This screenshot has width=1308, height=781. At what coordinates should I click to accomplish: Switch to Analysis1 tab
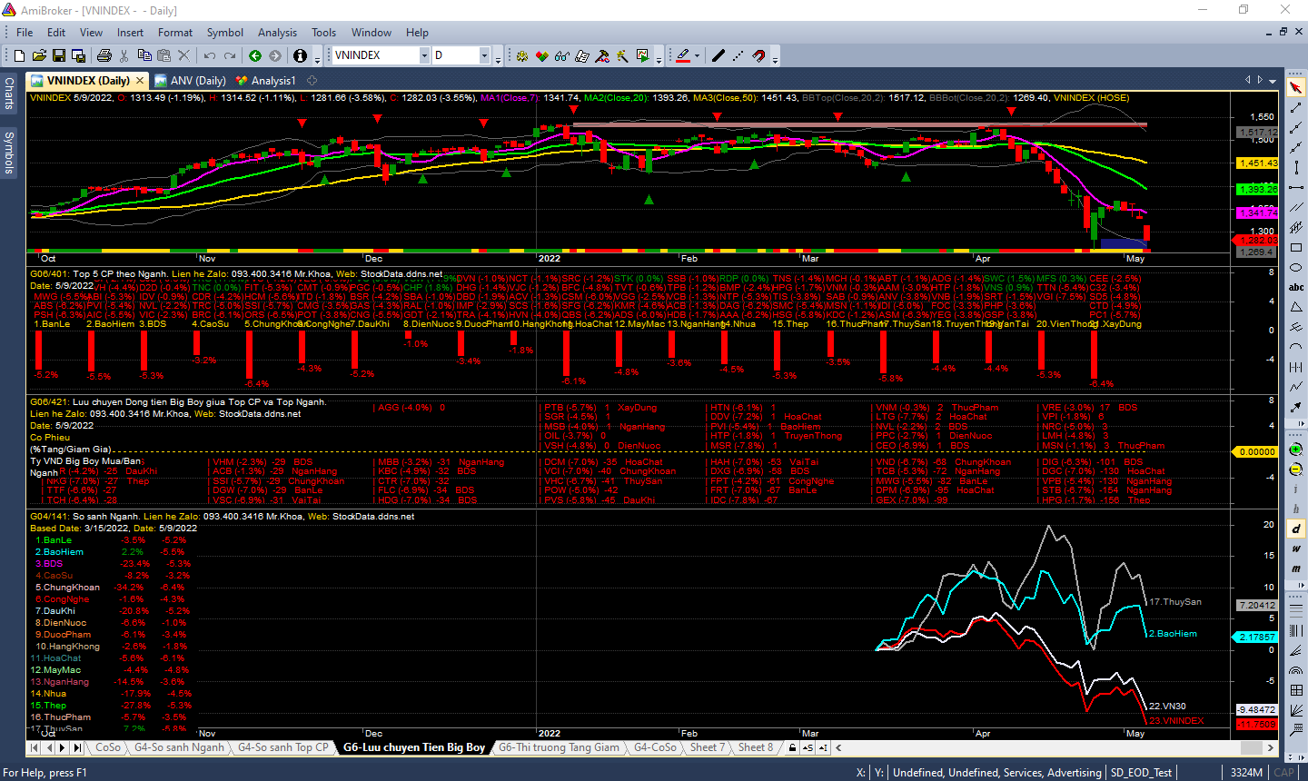[x=266, y=81]
